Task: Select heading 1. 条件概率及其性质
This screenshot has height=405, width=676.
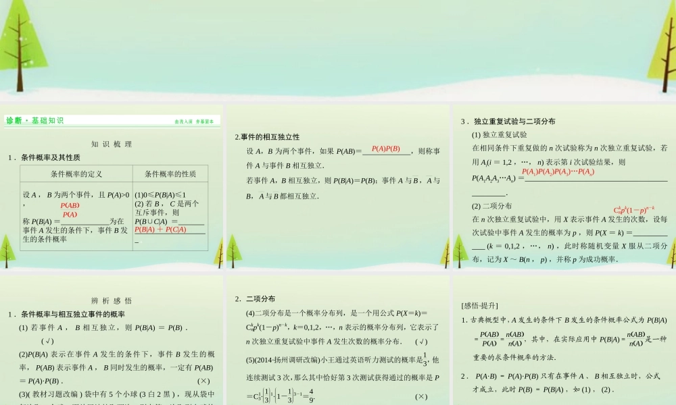Action: (x=44, y=157)
